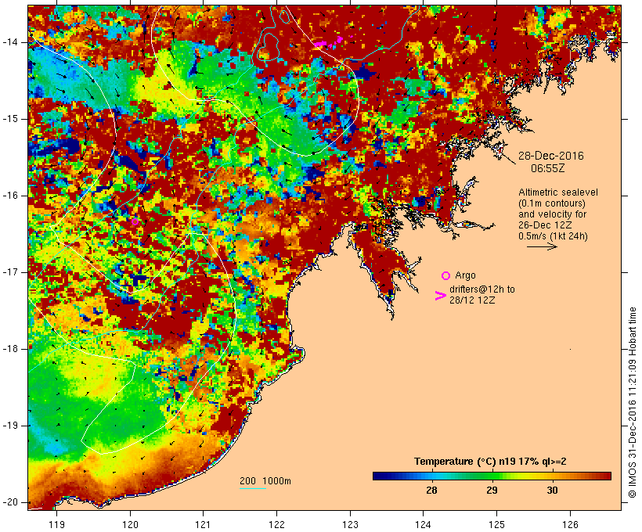The height and width of the screenshot is (532, 642).
Task: Click the 'Temperature (°C) n19 17% ql>=2' title
Action: tap(490, 462)
